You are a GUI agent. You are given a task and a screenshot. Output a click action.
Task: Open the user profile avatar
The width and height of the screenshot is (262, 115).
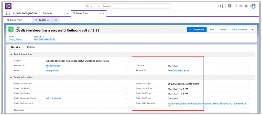pyautogui.click(x=253, y=6)
